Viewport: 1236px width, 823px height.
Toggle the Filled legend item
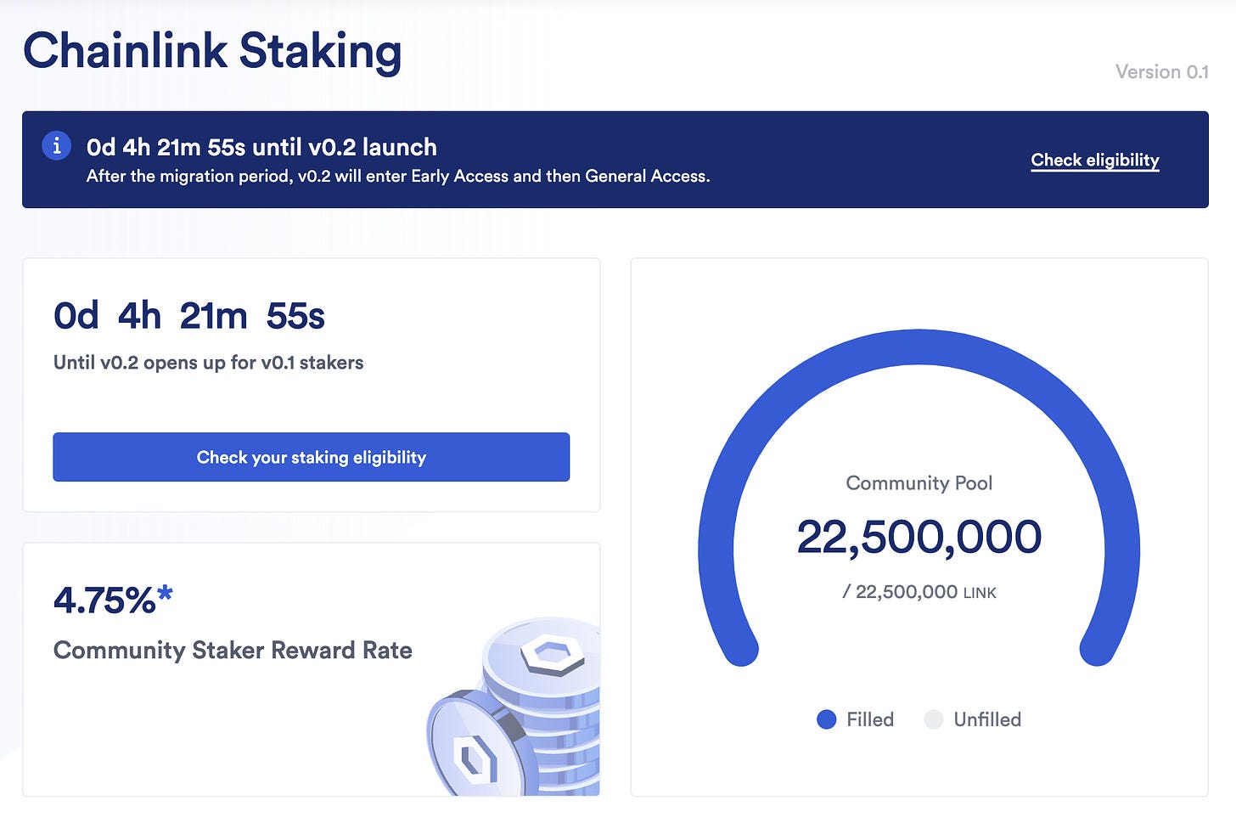[x=857, y=719]
